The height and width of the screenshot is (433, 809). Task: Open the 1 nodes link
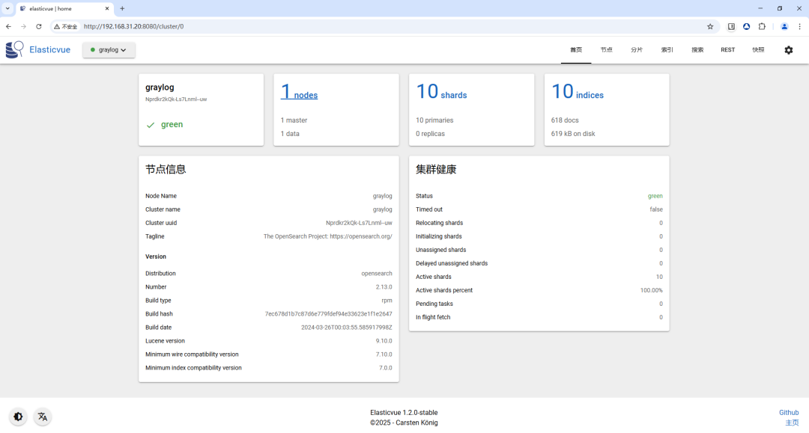[x=299, y=92]
